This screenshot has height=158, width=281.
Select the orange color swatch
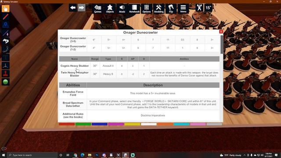pos(165,124)
